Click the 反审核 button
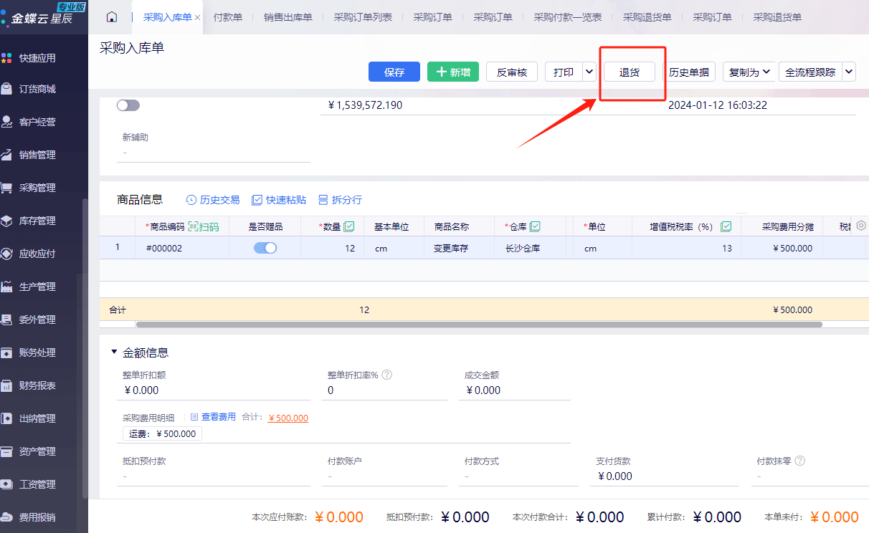869x533 pixels. [x=512, y=72]
